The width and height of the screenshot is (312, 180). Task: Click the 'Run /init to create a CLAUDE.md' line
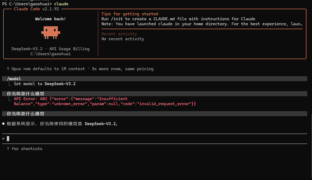tap(178, 19)
